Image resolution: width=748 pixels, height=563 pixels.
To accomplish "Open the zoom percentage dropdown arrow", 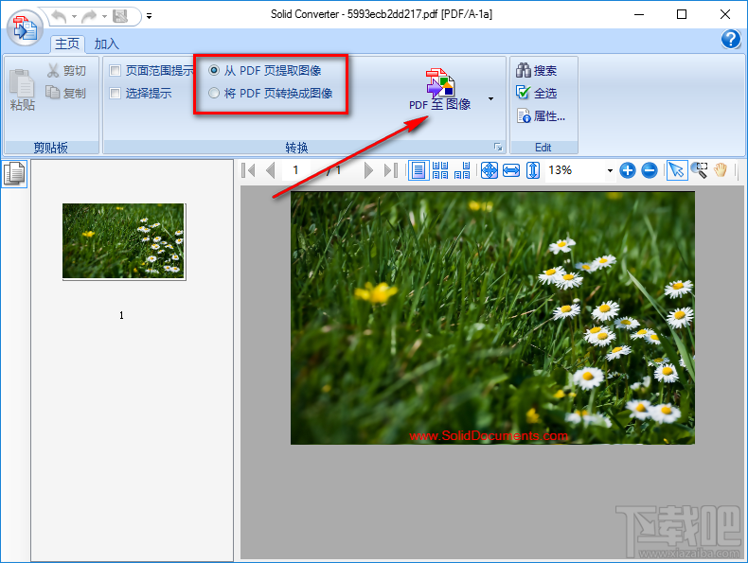I will pos(610,170).
